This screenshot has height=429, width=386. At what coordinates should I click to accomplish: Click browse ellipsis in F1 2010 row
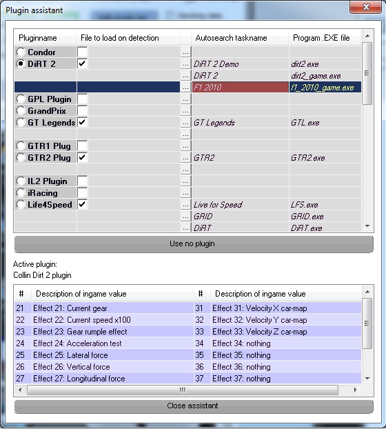tap(185, 88)
